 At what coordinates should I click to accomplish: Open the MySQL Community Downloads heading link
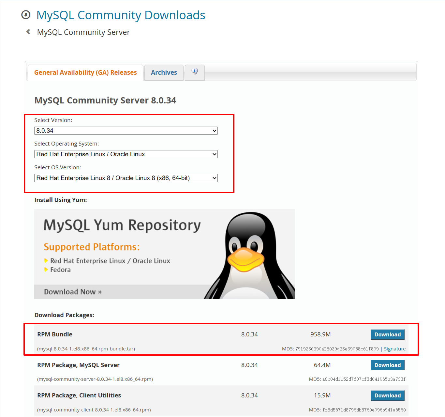[x=121, y=15]
